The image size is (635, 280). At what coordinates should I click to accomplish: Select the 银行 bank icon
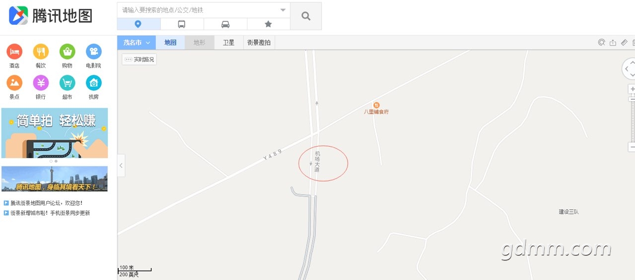[x=41, y=82]
